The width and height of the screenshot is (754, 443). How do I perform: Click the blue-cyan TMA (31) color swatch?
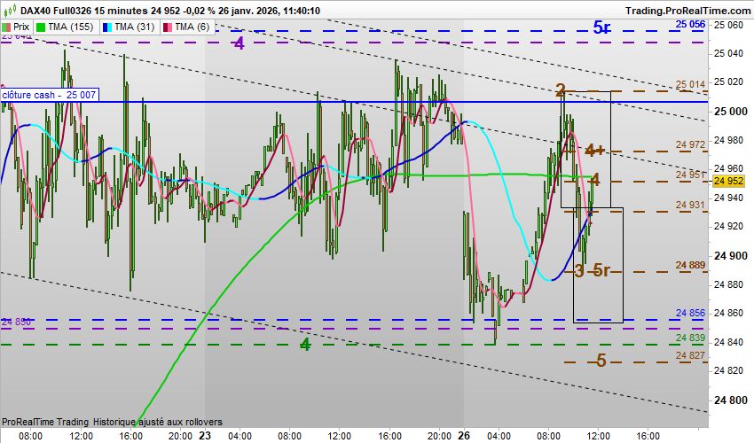point(107,27)
